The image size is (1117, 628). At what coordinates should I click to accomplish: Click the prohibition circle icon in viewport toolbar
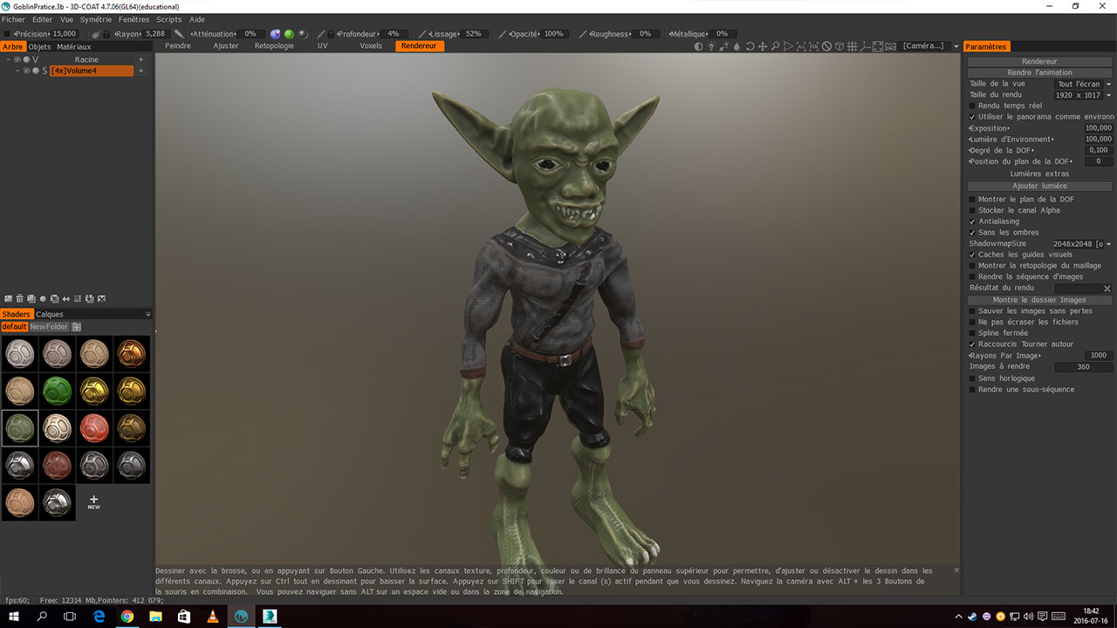pyautogui.click(x=826, y=46)
